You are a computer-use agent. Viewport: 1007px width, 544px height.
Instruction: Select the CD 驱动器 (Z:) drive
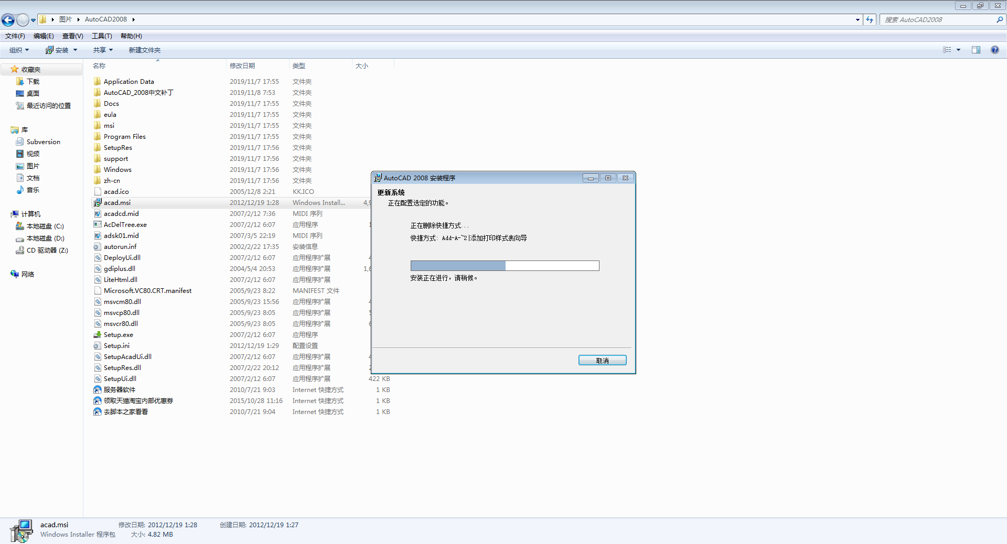click(47, 250)
